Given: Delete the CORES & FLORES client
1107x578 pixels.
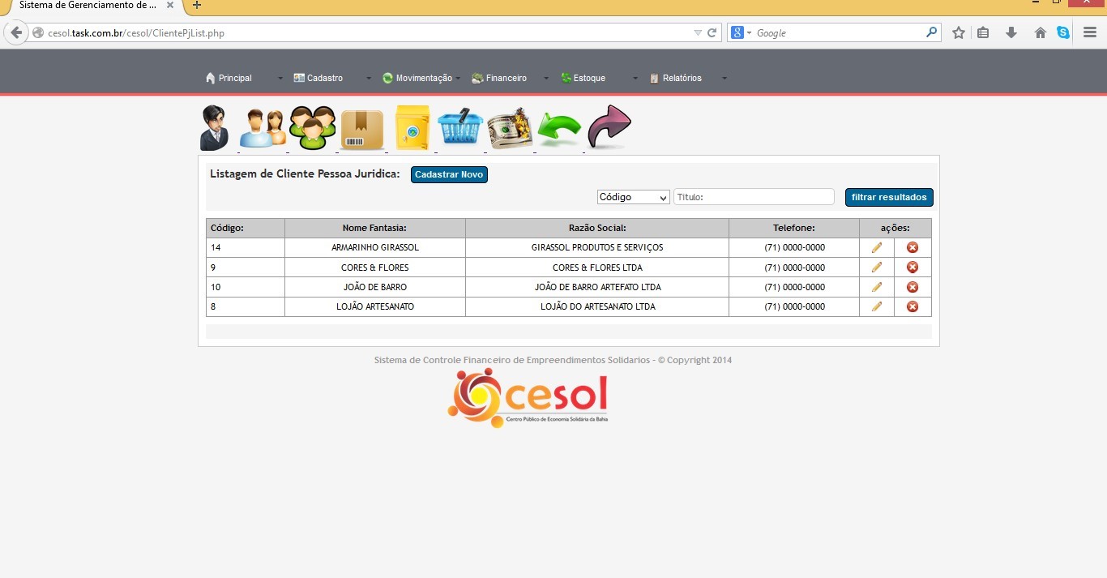Looking at the screenshot, I should 913,268.
